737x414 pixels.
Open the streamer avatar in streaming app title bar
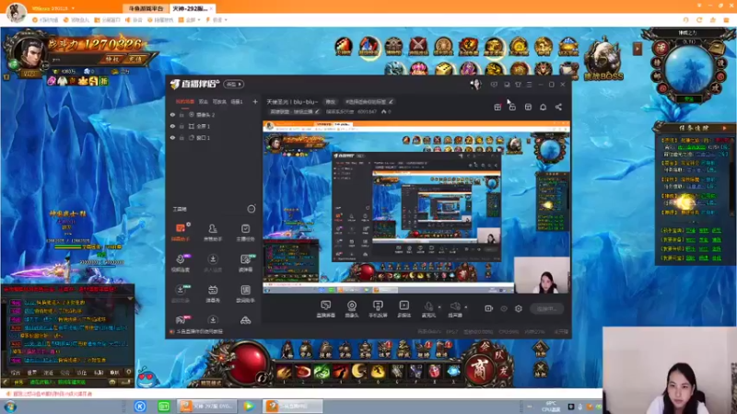475,84
